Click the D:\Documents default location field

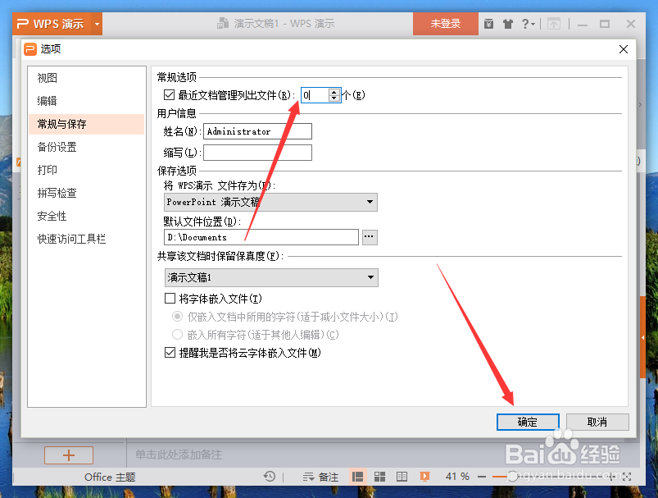tap(261, 237)
